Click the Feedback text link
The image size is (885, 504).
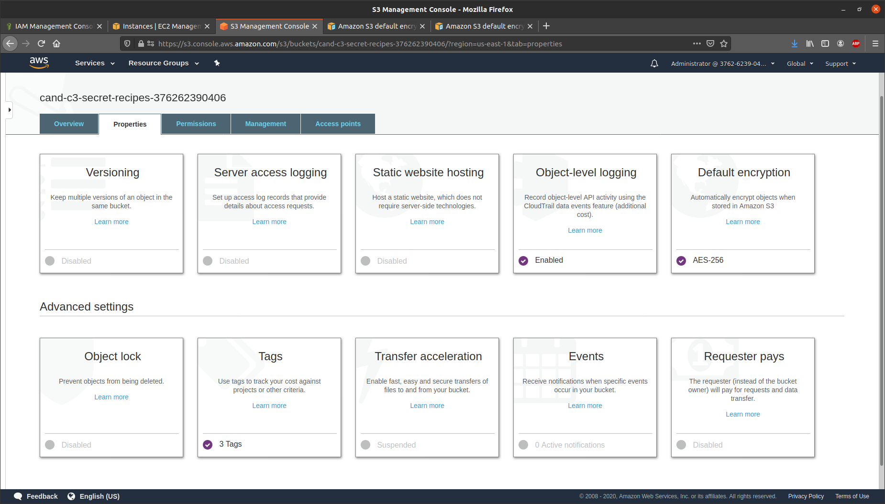click(42, 496)
